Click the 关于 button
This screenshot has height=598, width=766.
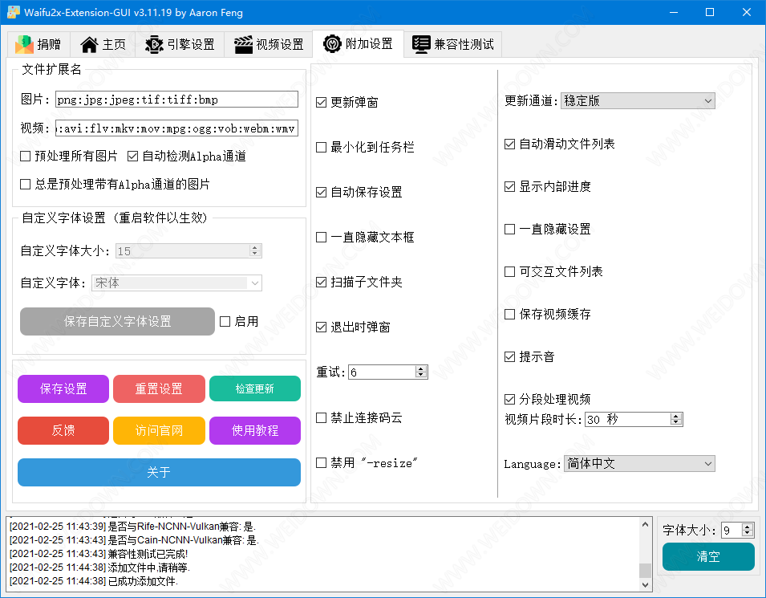(x=160, y=472)
